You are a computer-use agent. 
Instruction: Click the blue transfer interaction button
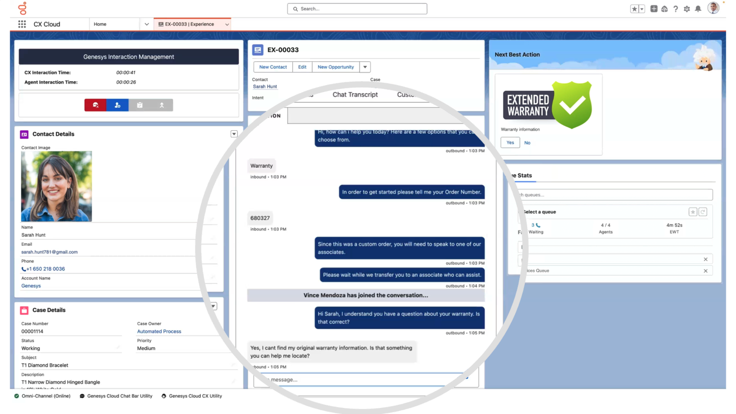click(x=118, y=105)
